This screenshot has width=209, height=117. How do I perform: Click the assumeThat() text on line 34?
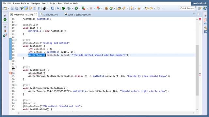pos(37,73)
